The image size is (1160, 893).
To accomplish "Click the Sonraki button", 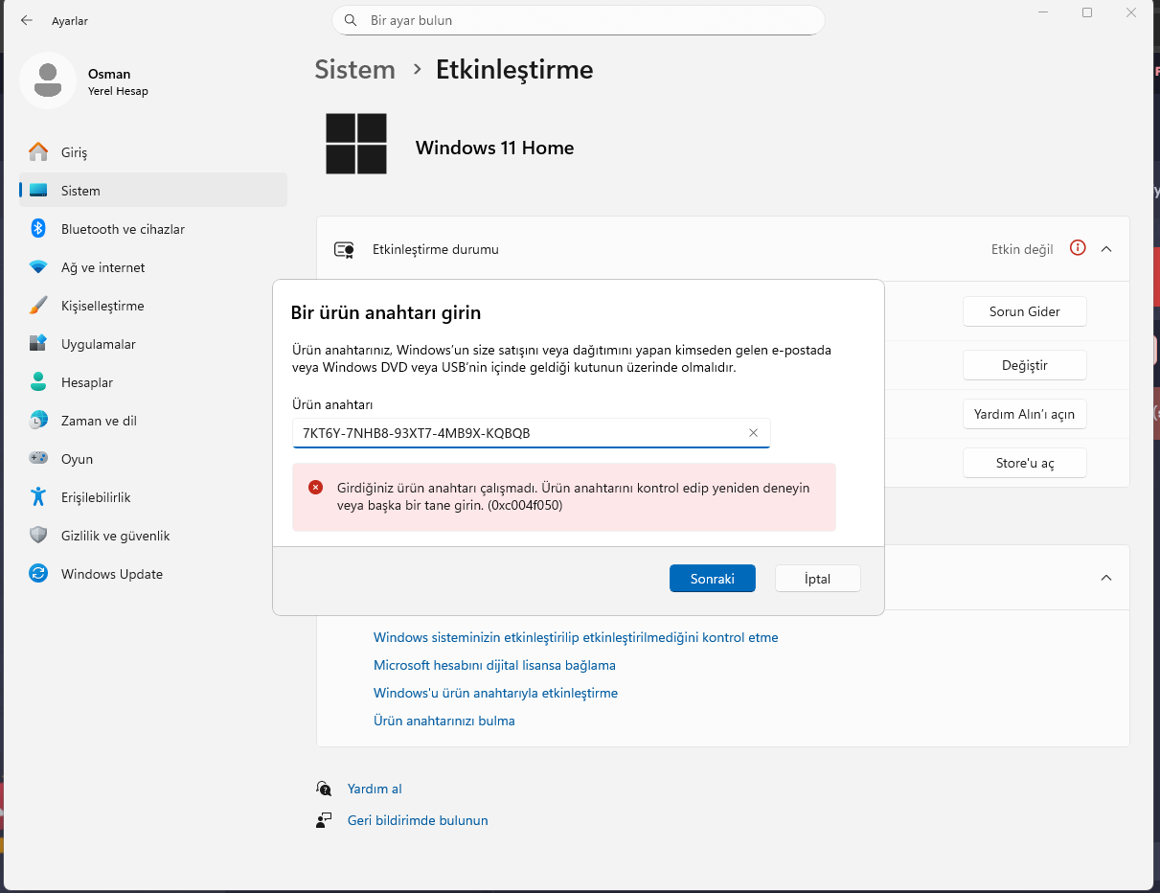I will coord(713,579).
